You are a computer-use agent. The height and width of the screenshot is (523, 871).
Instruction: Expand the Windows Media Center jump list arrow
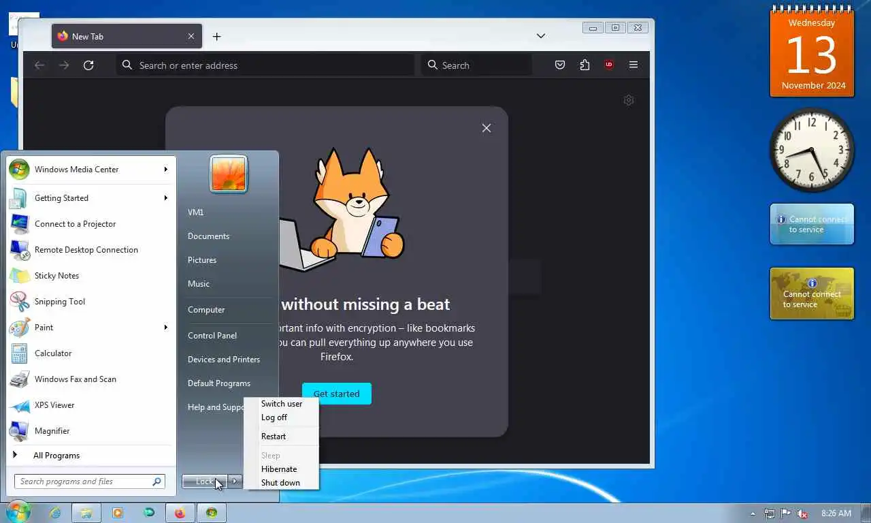pyautogui.click(x=165, y=170)
